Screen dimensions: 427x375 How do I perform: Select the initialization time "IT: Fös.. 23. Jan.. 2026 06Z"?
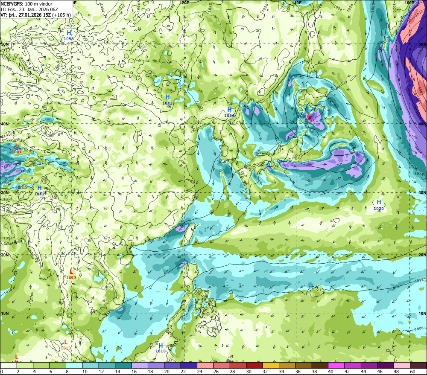(29, 9)
